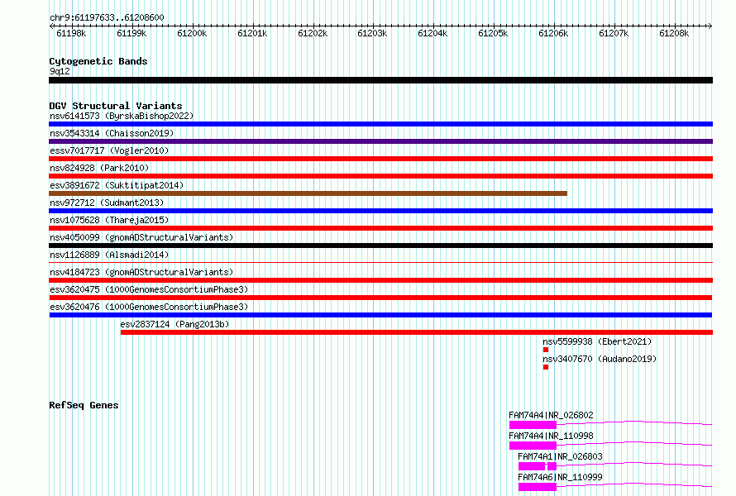Click small red marker under nsv3407670

tap(546, 367)
